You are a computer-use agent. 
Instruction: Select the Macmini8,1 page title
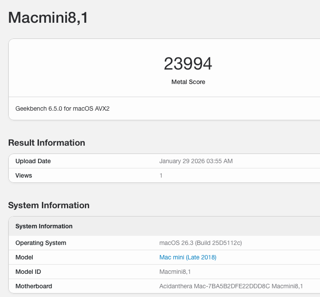(x=48, y=17)
